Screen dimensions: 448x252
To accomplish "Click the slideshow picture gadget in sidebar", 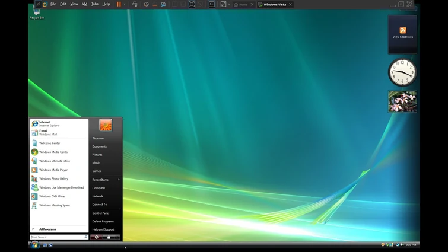I will pyautogui.click(x=402, y=101).
